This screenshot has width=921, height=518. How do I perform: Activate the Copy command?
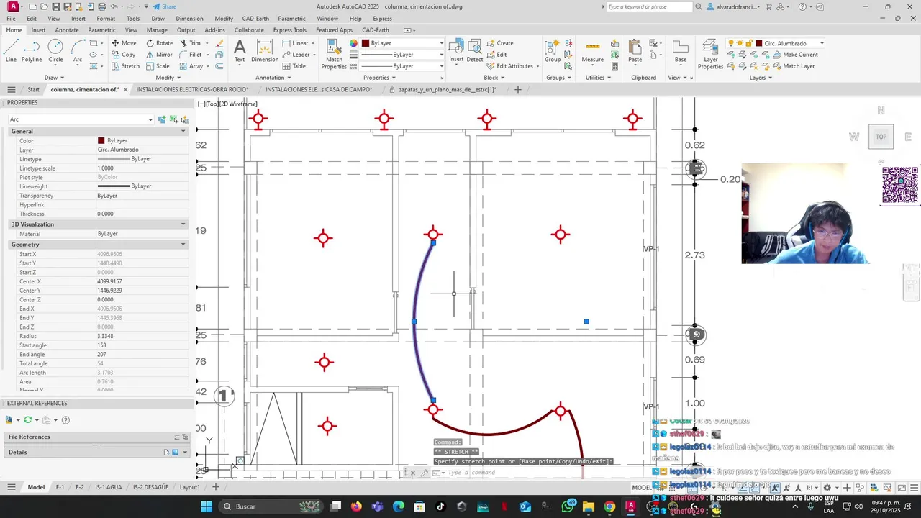pyautogui.click(x=124, y=55)
